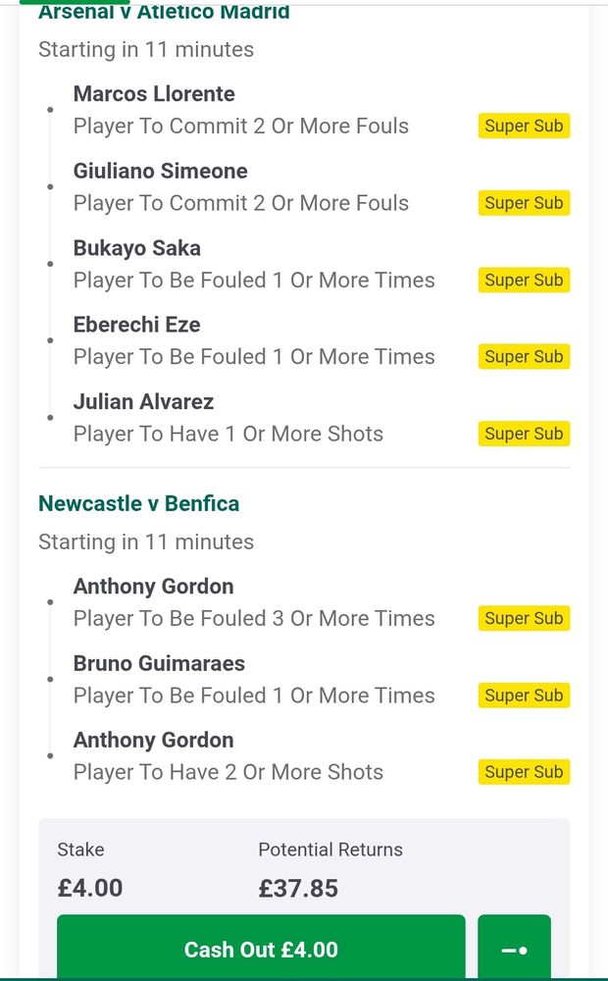This screenshot has width=608, height=981.
Task: Tap Super Sub badge for Julian Alvarez
Action: coord(524,434)
